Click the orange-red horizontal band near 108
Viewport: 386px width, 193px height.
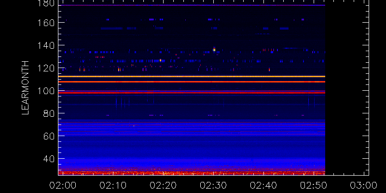tap(192, 82)
